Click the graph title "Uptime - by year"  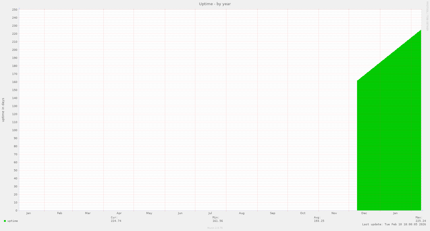coord(215,4)
